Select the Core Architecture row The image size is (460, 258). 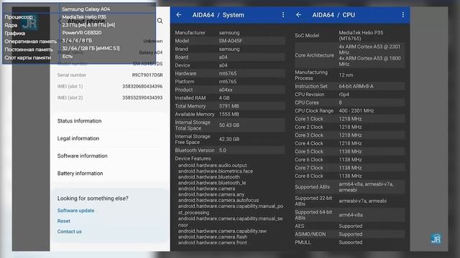(350, 55)
